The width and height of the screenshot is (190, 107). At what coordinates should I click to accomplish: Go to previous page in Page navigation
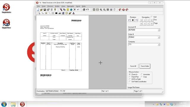[145, 24]
